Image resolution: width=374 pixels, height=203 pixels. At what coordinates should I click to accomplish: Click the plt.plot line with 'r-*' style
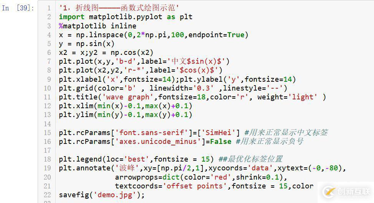[141, 70]
